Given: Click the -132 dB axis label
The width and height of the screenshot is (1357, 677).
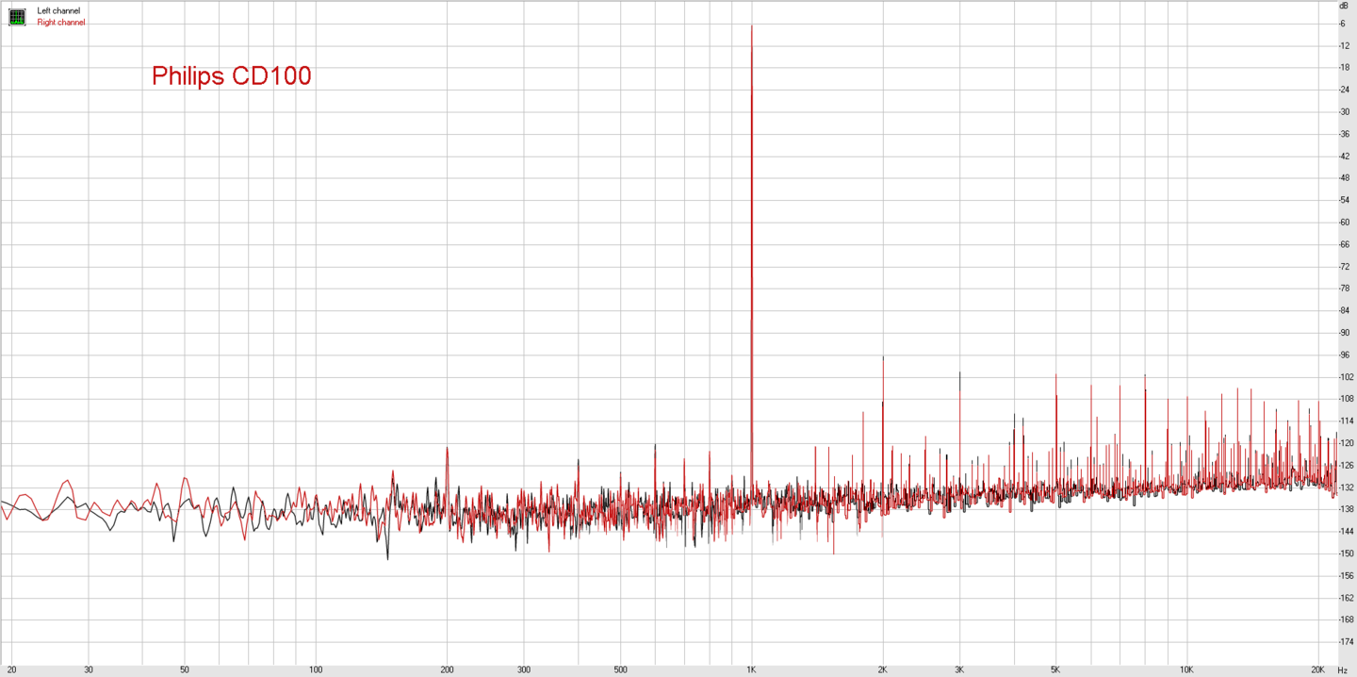Looking at the screenshot, I should [x=1346, y=487].
